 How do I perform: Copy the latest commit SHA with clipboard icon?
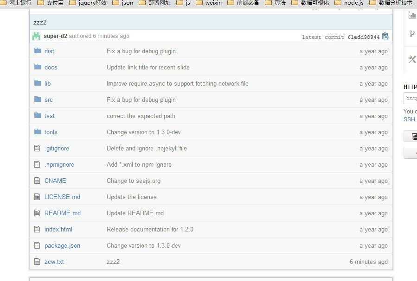(385, 36)
